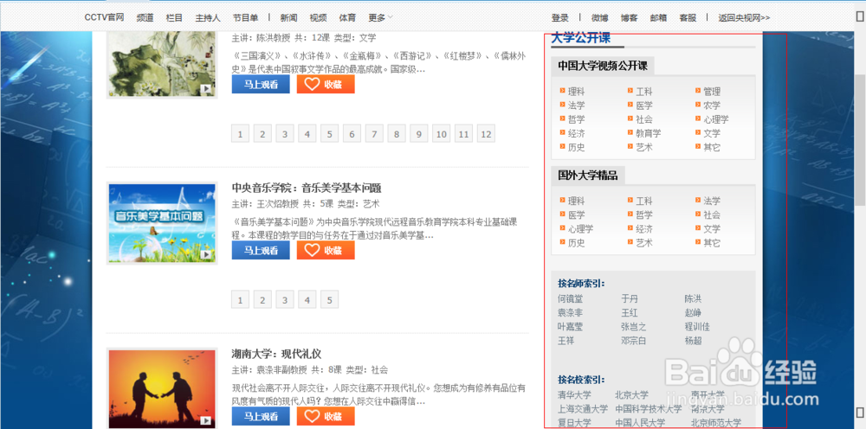
Task: Select episode 12 of the 12-lesson course
Action: click(x=486, y=133)
